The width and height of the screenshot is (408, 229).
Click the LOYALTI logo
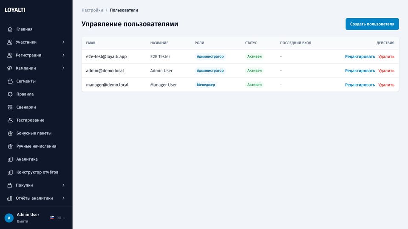(15, 10)
